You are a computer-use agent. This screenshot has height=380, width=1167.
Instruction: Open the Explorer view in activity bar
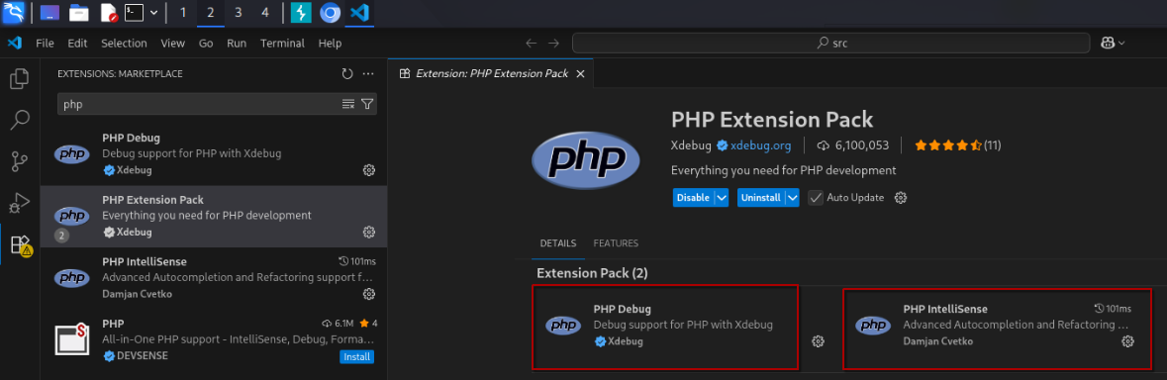20,78
